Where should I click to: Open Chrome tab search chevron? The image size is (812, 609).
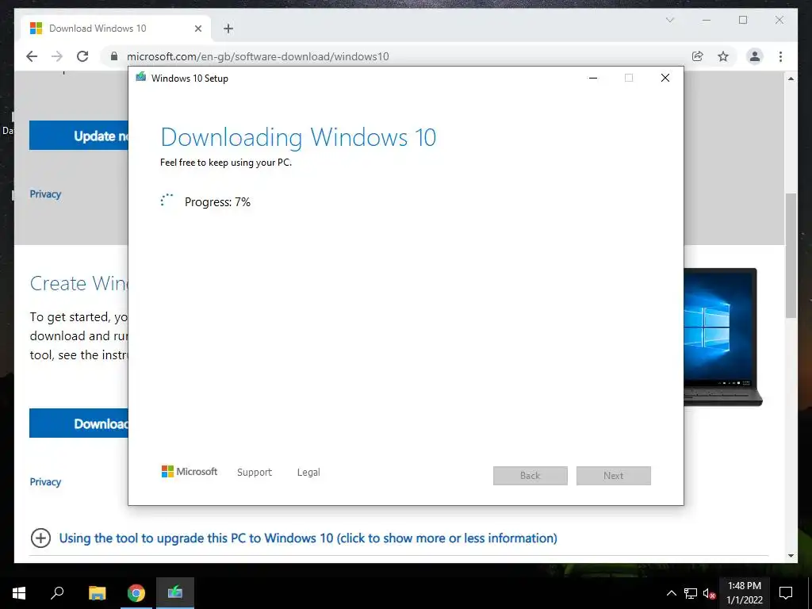[x=669, y=20]
